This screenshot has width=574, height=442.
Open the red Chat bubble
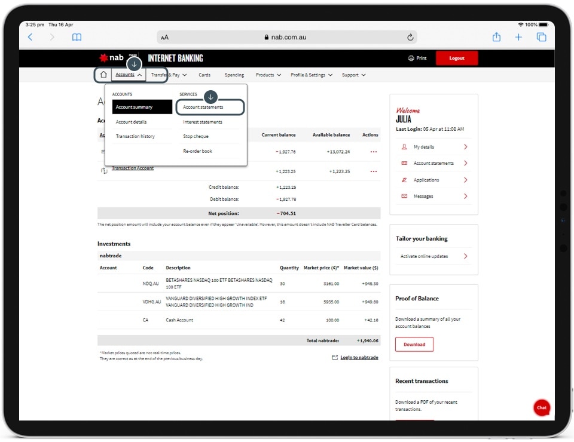[x=541, y=407]
